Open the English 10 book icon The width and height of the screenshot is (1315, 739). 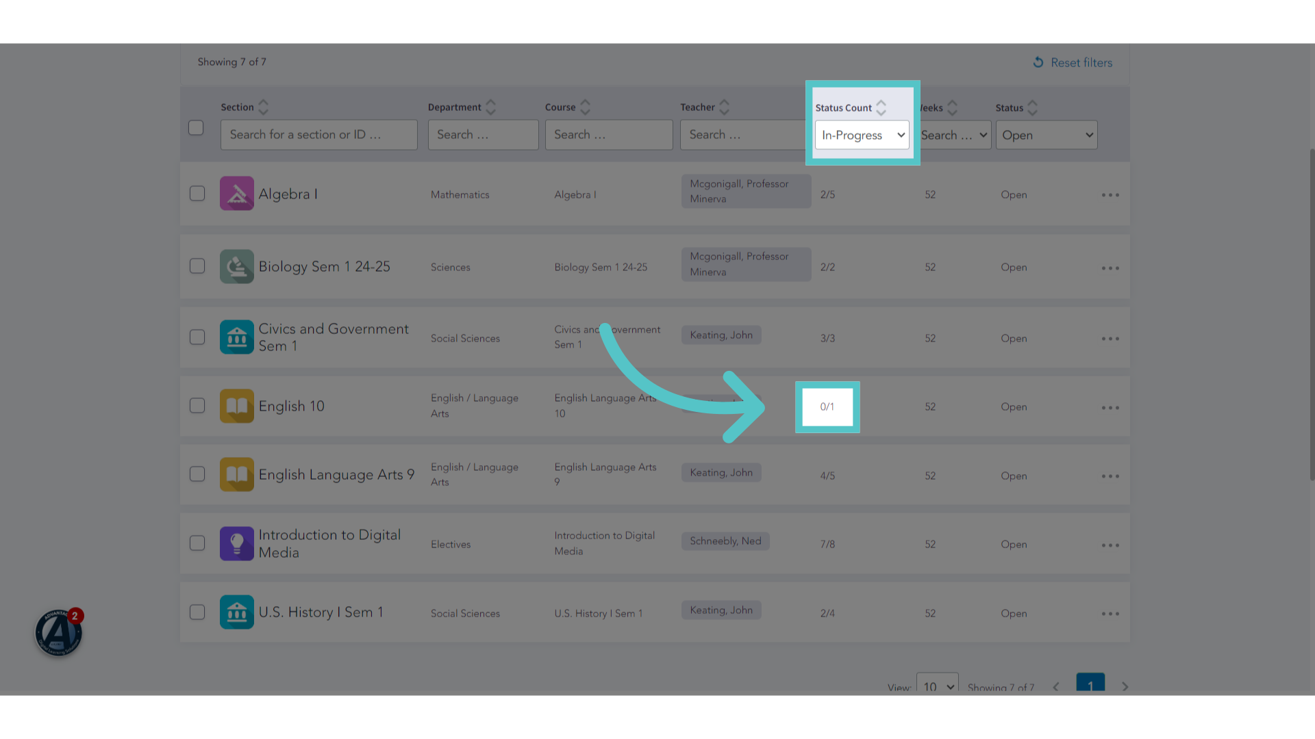click(x=237, y=406)
